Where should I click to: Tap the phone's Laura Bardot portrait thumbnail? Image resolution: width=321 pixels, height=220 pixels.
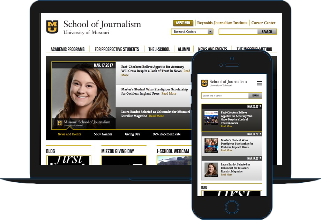[x=211, y=170]
